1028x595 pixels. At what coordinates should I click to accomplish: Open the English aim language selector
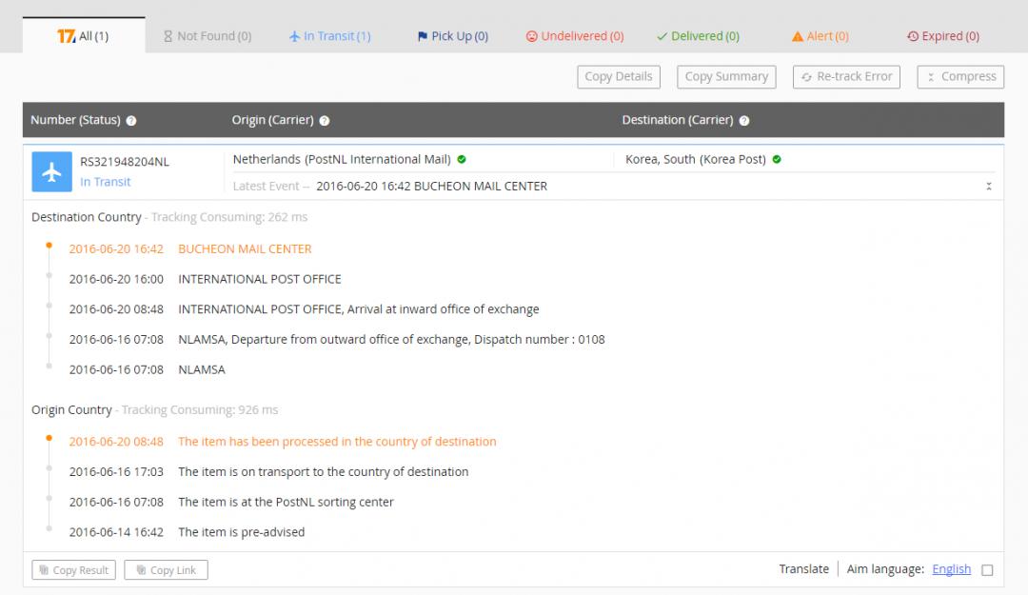951,569
